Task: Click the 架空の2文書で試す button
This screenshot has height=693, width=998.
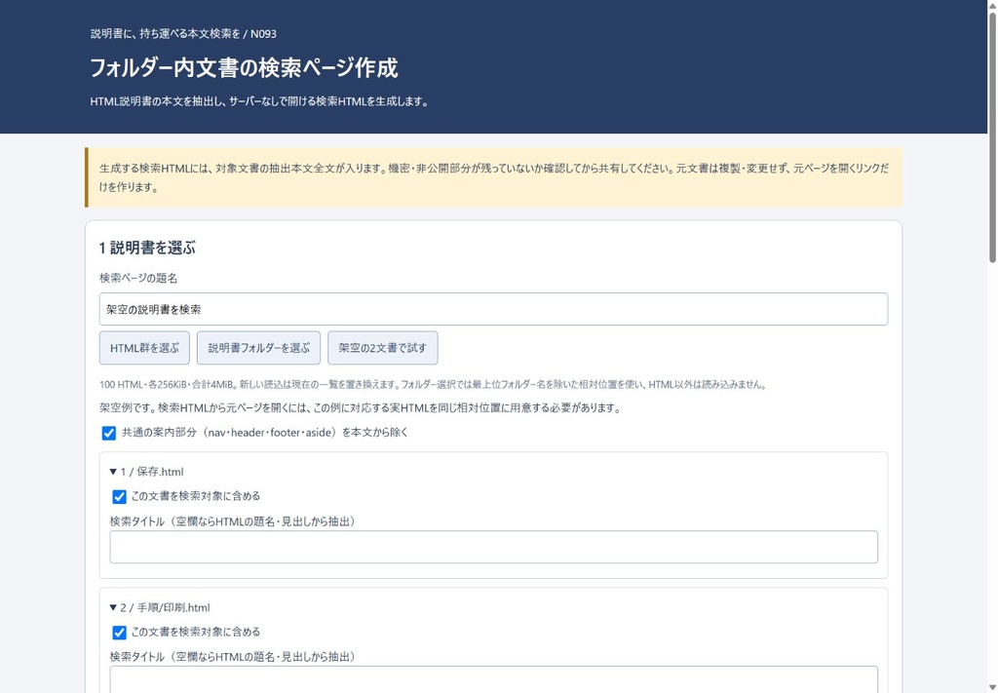Action: 382,348
